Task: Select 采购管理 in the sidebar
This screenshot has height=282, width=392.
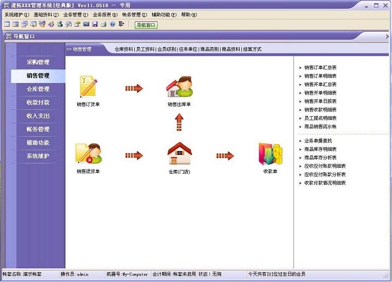Action: click(x=38, y=62)
